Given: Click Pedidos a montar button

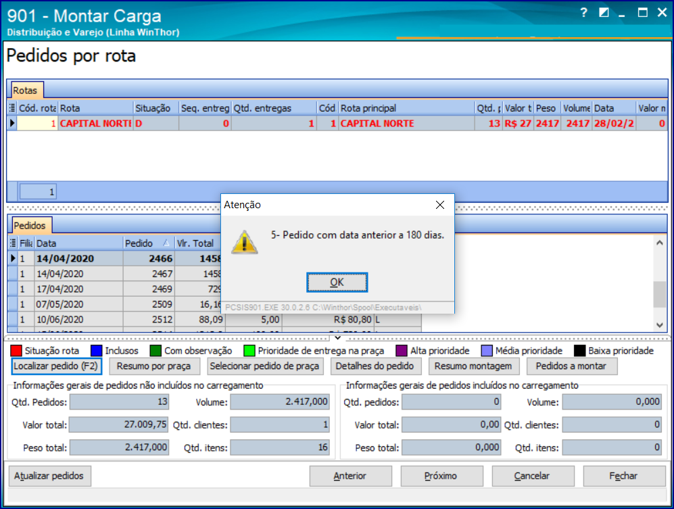Looking at the screenshot, I should [x=571, y=366].
